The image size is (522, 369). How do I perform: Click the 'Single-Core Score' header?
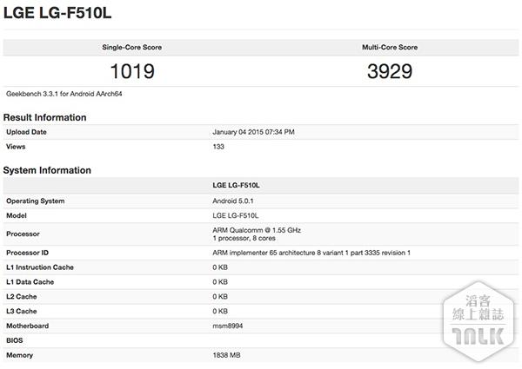(132, 47)
